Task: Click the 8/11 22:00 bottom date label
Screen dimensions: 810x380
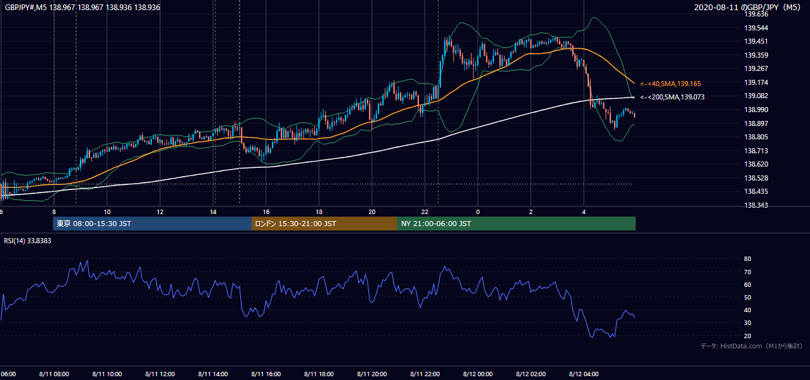Action: pos(425,374)
